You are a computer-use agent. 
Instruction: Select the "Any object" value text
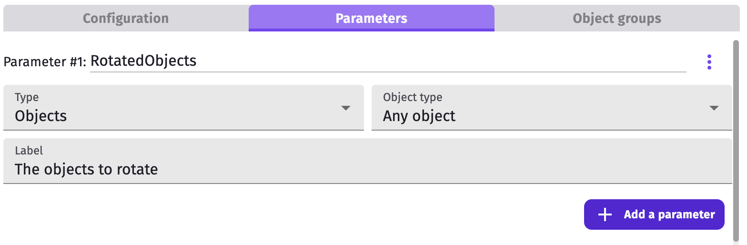pos(419,116)
